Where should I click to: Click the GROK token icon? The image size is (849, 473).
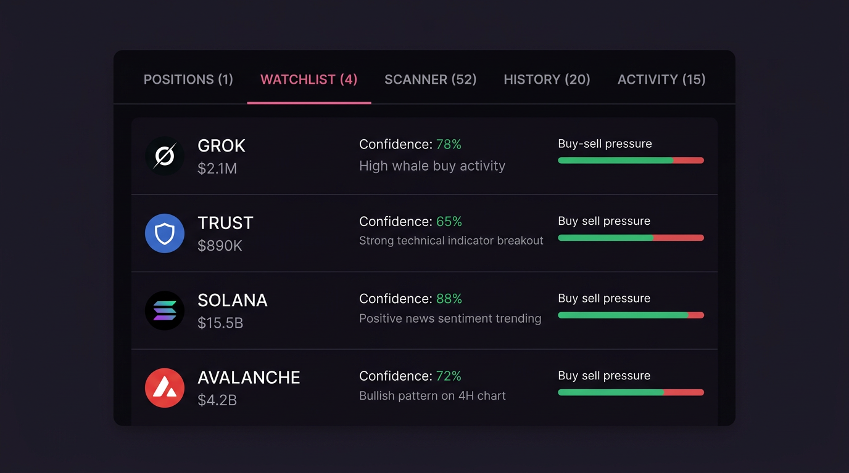click(x=165, y=156)
